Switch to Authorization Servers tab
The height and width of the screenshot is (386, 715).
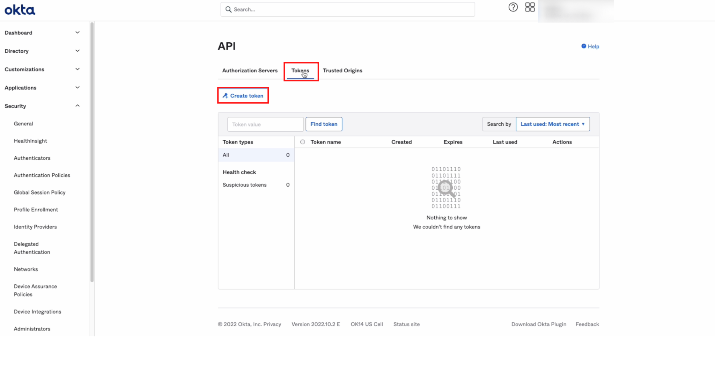[250, 71]
